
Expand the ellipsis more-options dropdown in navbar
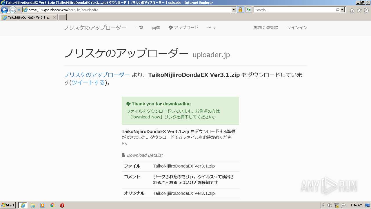pos(211,28)
